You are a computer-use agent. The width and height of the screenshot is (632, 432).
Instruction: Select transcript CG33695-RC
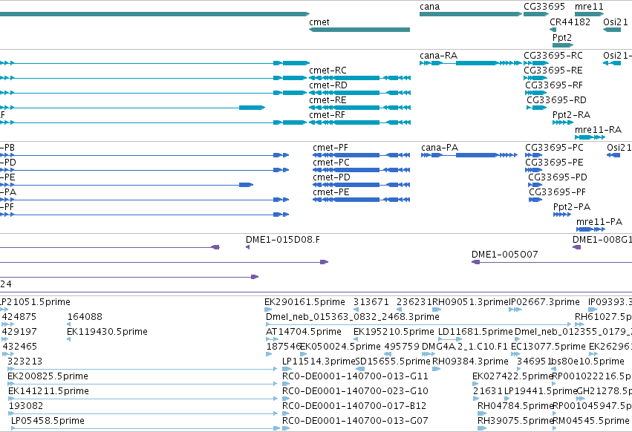[x=536, y=63]
